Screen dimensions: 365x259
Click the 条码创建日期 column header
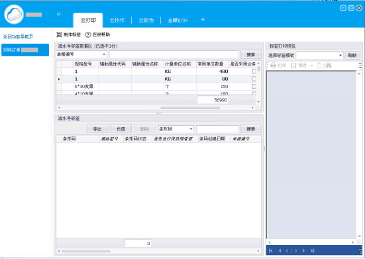point(215,139)
